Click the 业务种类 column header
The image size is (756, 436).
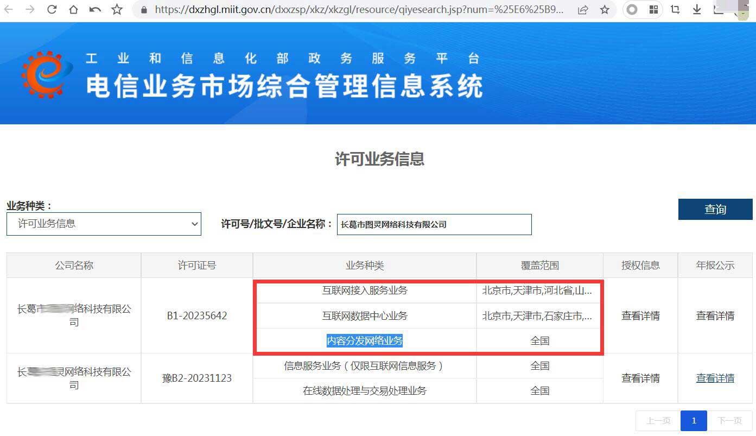(x=365, y=266)
